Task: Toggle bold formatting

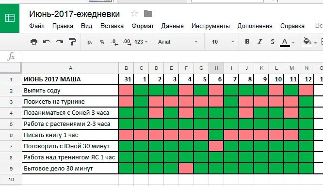Action: (x=247, y=42)
